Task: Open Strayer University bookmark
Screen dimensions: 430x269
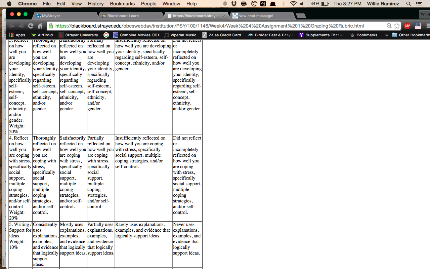Action: coord(79,35)
